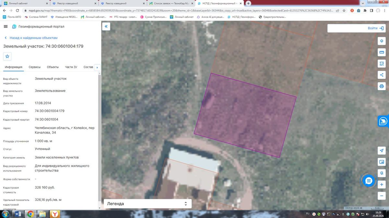Open the mini-map overview button
The image size is (389, 218).
point(382,162)
